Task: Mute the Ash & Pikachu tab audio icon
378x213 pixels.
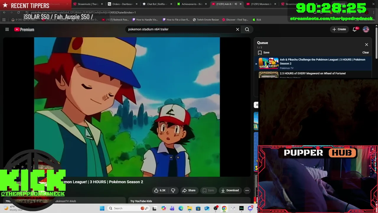Action: (x=236, y=4)
